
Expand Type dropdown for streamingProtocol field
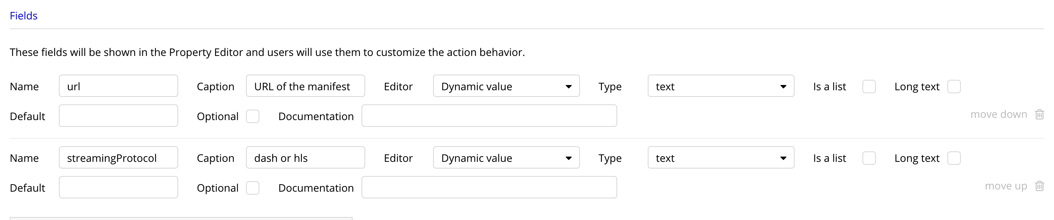720,158
